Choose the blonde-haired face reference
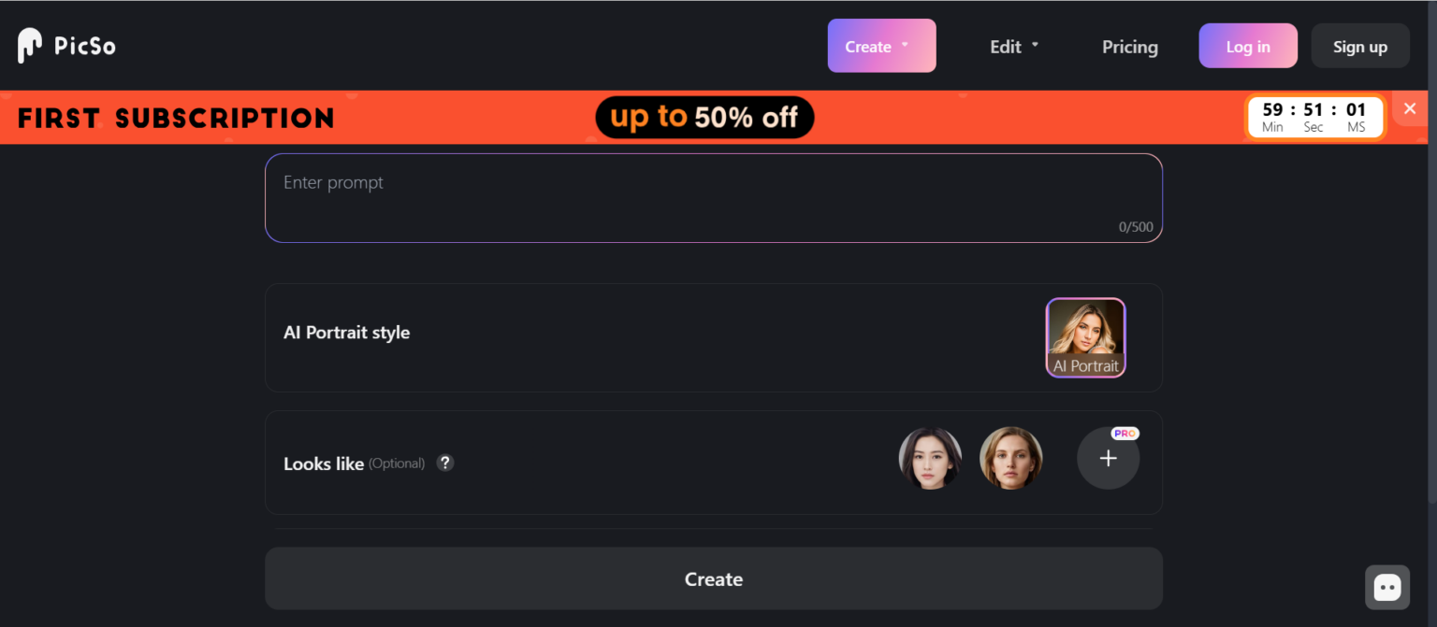Viewport: 1437px width, 627px height. pos(1010,459)
